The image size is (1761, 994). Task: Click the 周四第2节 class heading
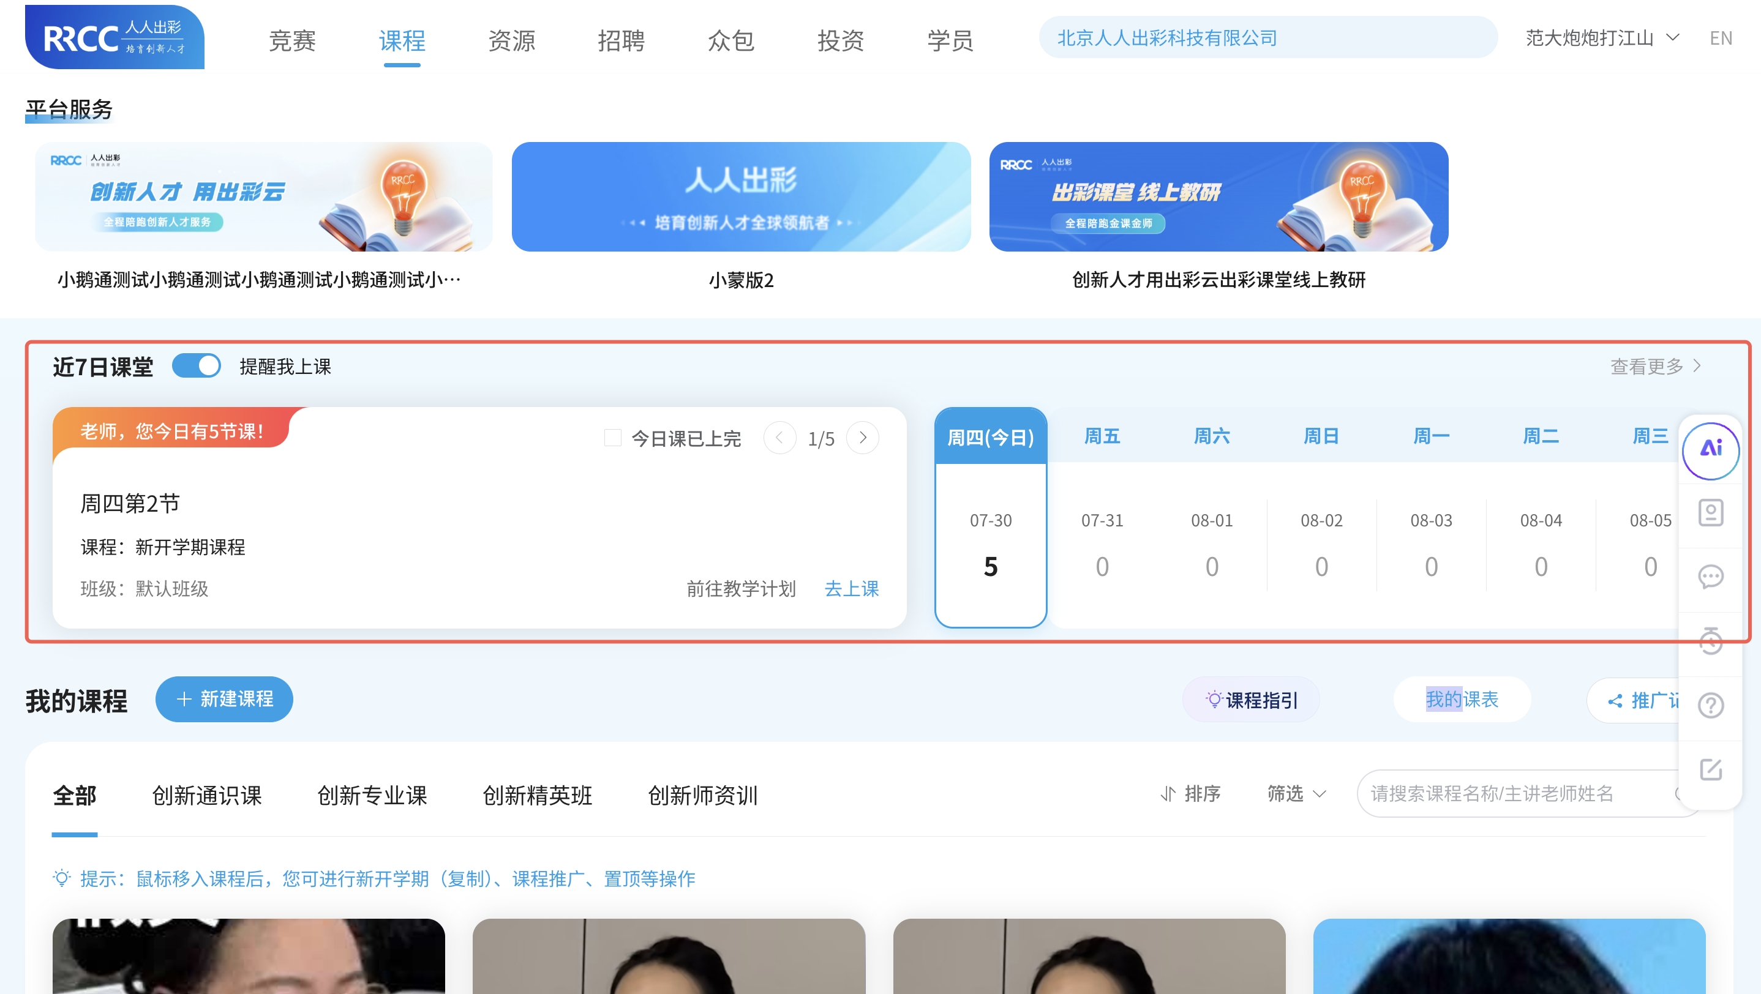pyautogui.click(x=130, y=504)
